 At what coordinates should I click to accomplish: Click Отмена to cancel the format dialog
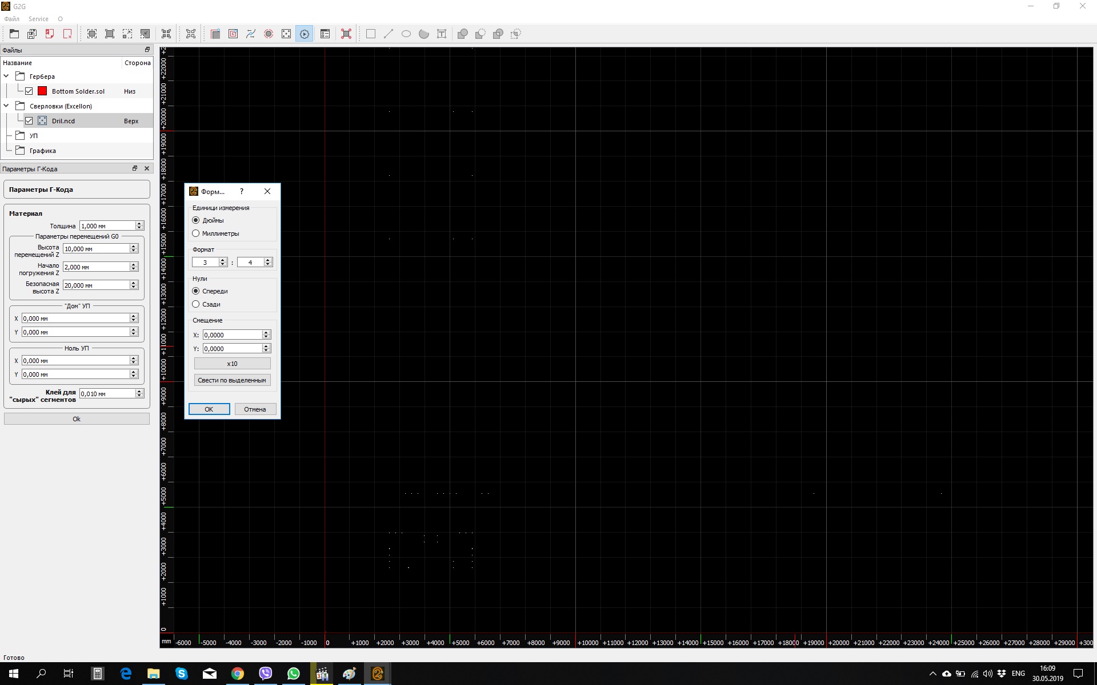[255, 409]
